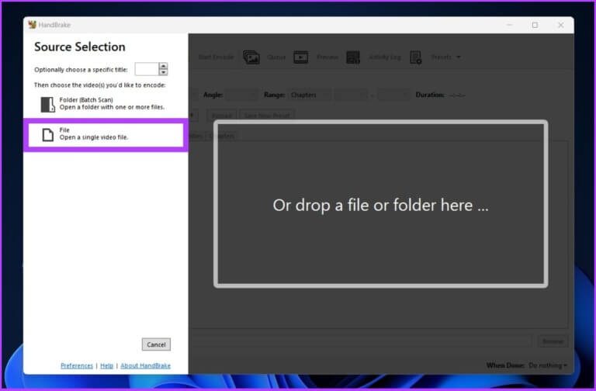This screenshot has width=596, height=391.
Task: Increase the specific title number
Action: pos(163,66)
